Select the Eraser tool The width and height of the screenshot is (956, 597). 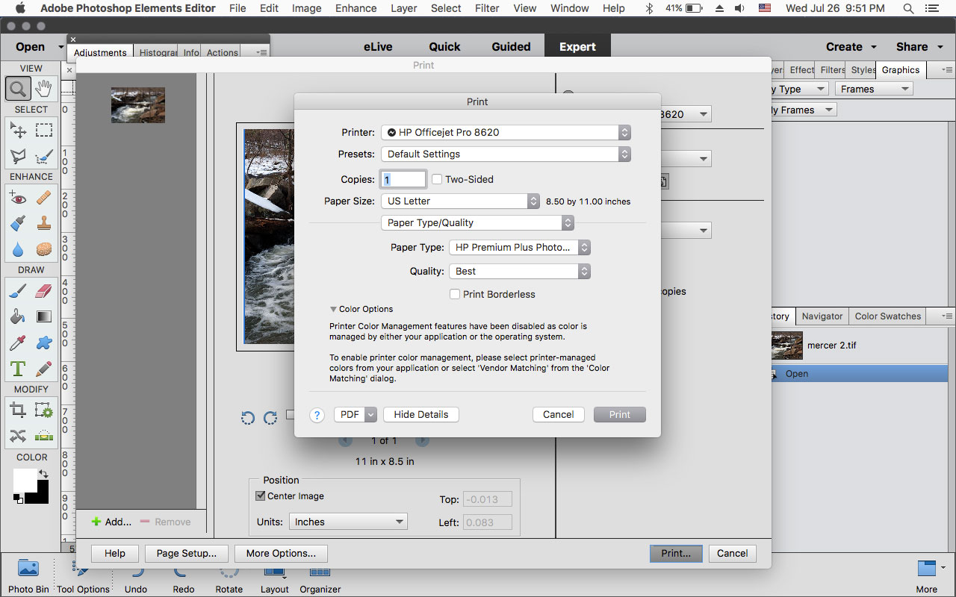tap(44, 290)
